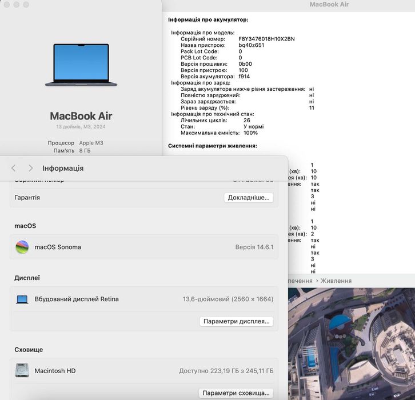
Task: Click the Лічильник циклів value 26
Action: coord(247,121)
